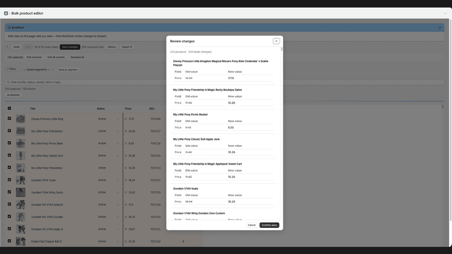Image resolution: width=452 pixels, height=254 pixels.
Task: Click SKU cell TOY227
Action: (156, 131)
